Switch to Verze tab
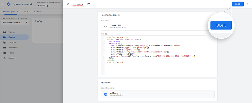Image resolution: width=252 pixels, height=103 pixels. tap(26, 12)
